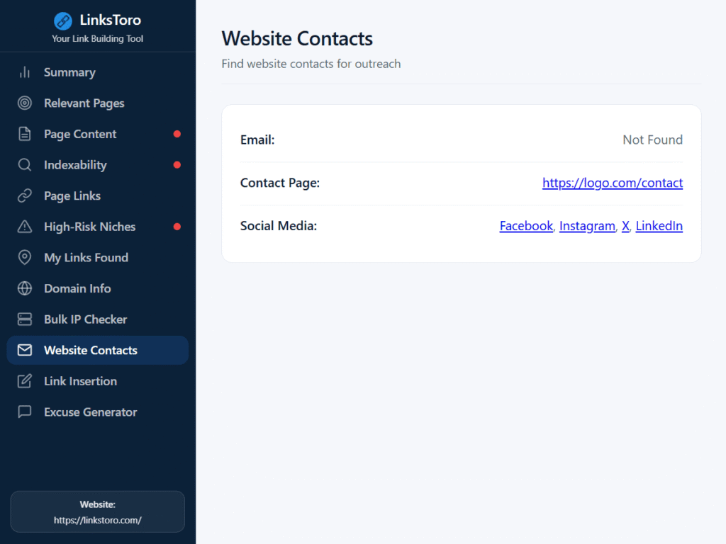The height and width of the screenshot is (544, 726).
Task: Open the My Links Found section
Action: click(98, 258)
